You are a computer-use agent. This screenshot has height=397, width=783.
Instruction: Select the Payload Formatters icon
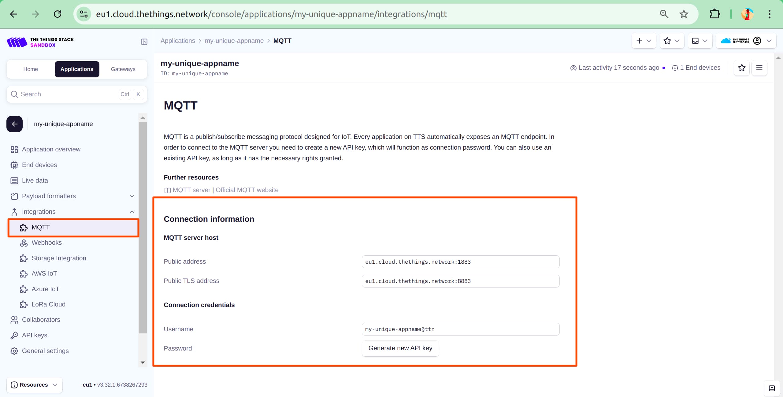(x=14, y=196)
